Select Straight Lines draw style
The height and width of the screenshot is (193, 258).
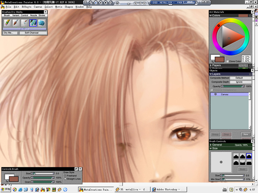tap(65, 179)
